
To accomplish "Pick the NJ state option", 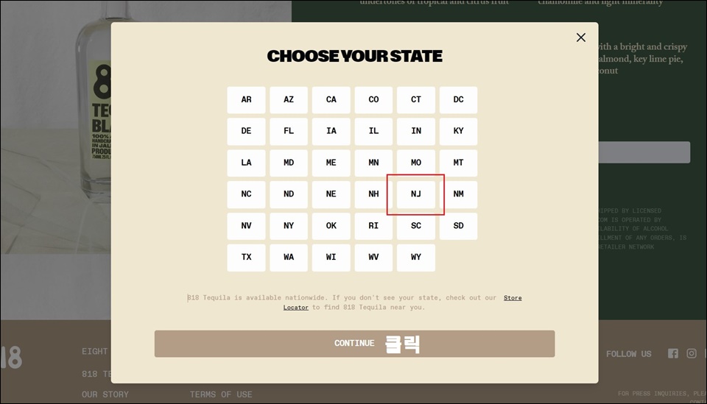I will pos(415,194).
